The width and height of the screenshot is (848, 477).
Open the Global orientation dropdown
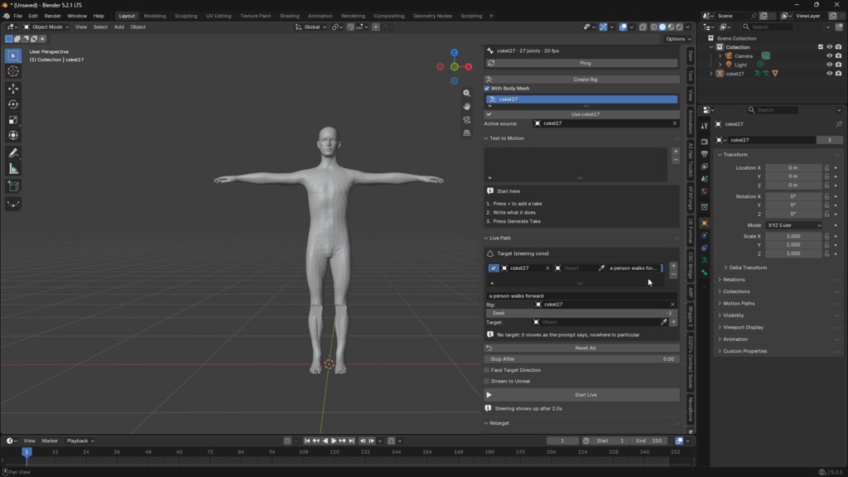pos(311,27)
